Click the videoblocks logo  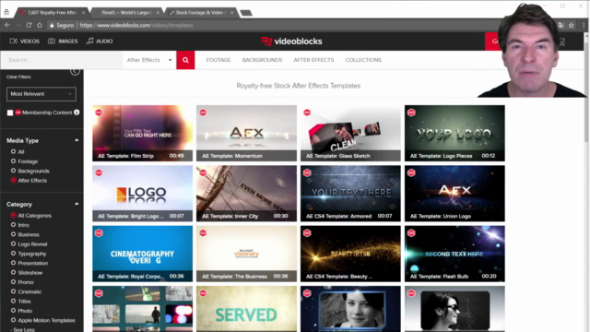click(291, 41)
